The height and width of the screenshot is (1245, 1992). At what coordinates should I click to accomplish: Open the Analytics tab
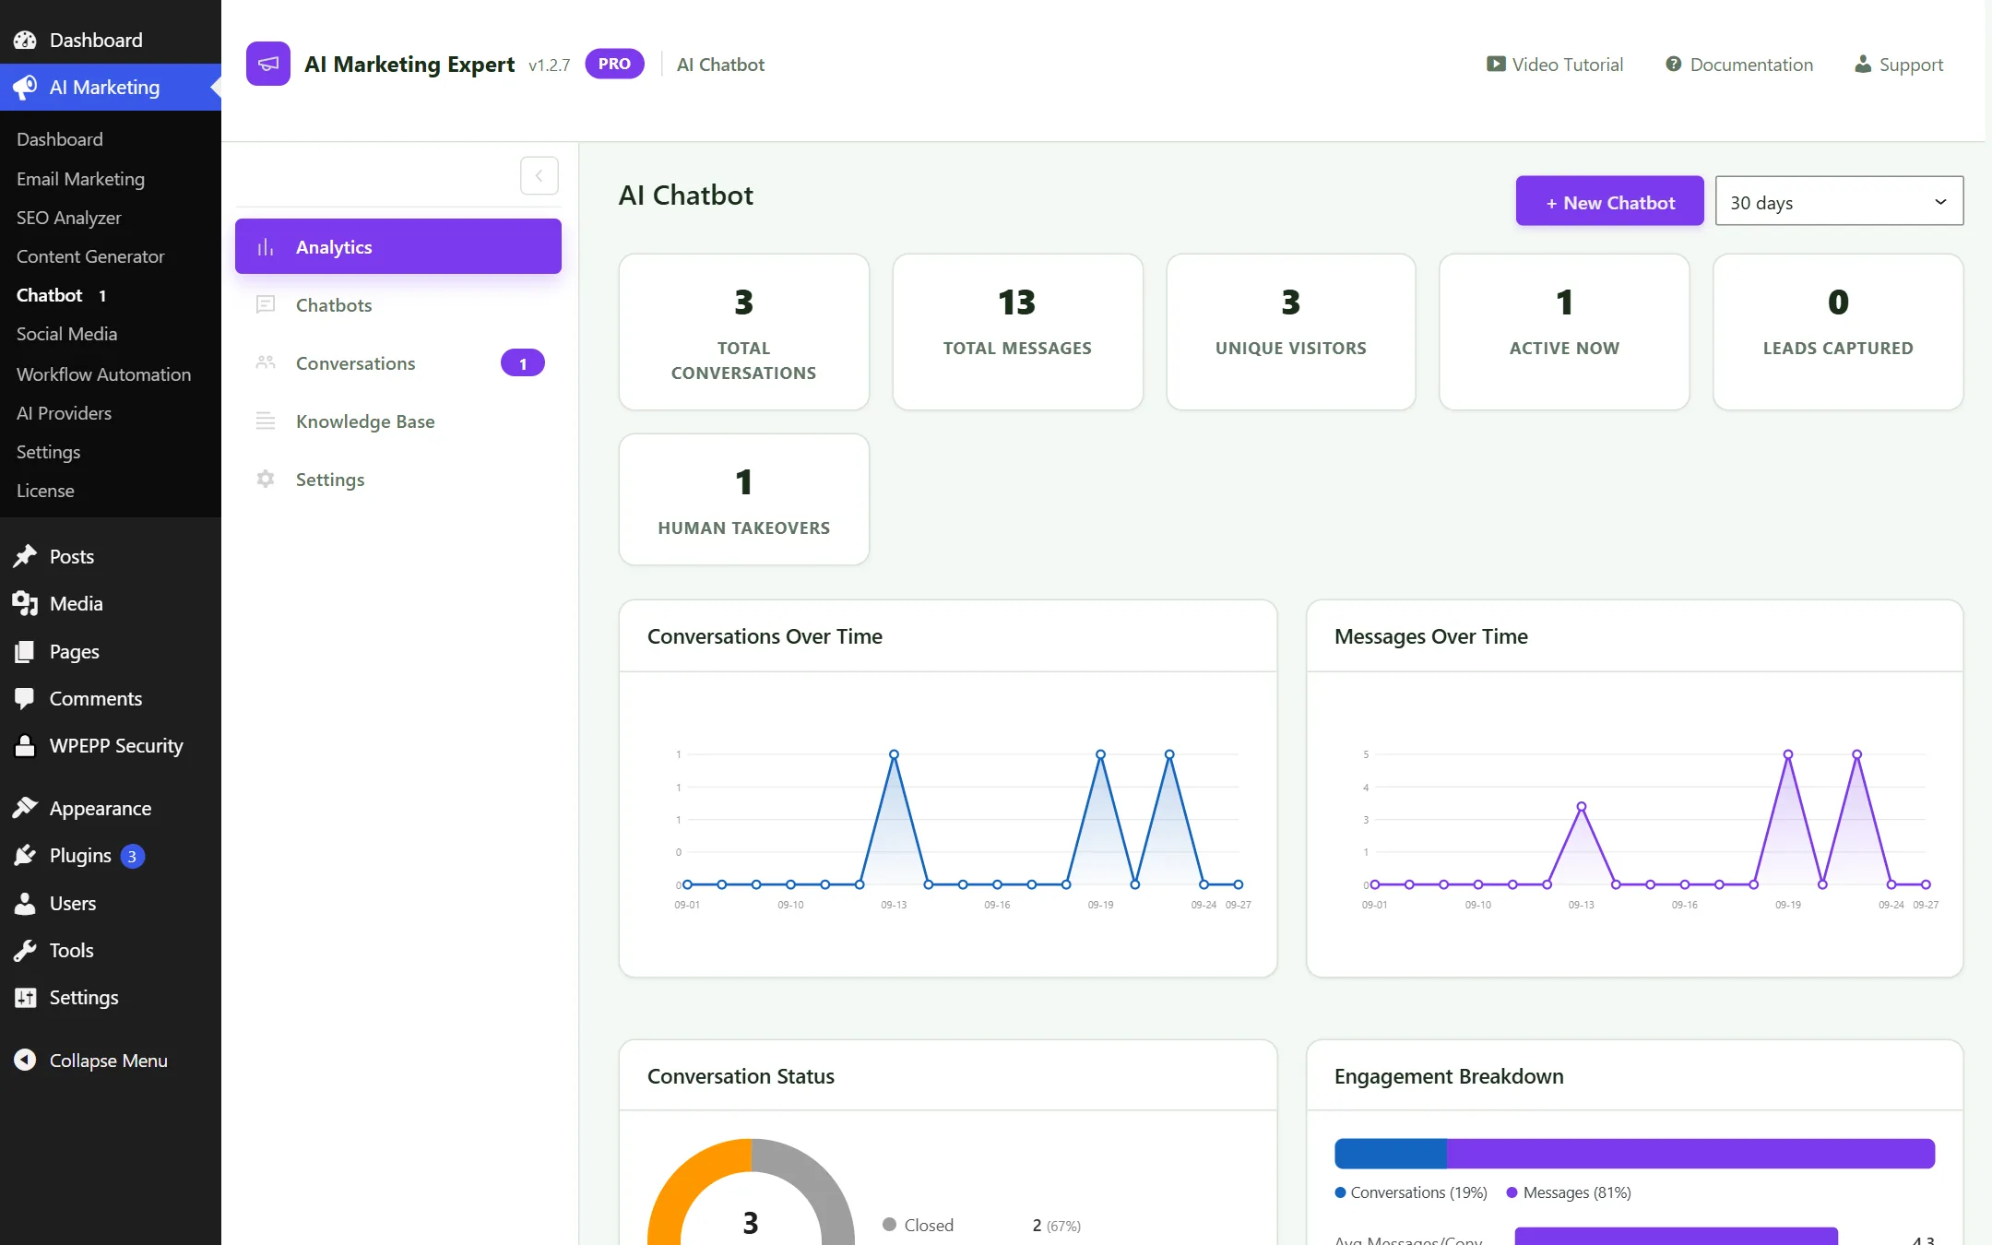(x=397, y=246)
